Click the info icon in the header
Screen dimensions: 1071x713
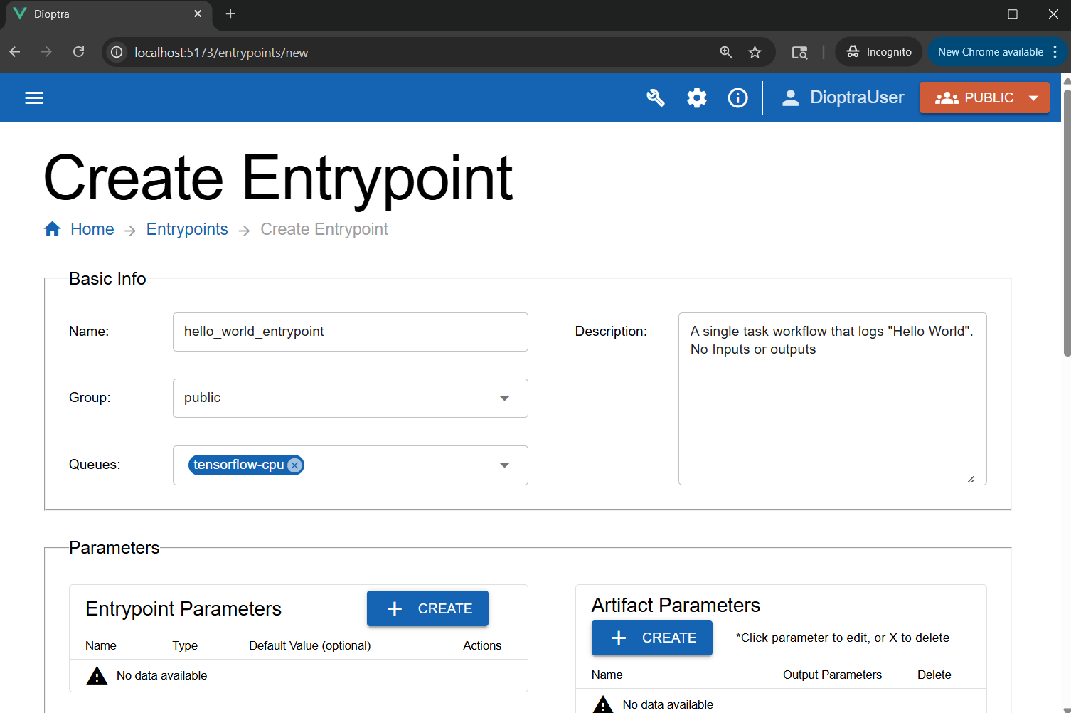pos(737,97)
